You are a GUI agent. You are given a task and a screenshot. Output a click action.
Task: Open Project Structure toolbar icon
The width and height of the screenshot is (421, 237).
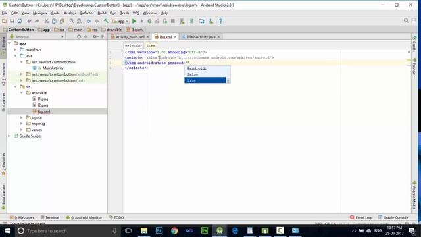tap(201, 21)
